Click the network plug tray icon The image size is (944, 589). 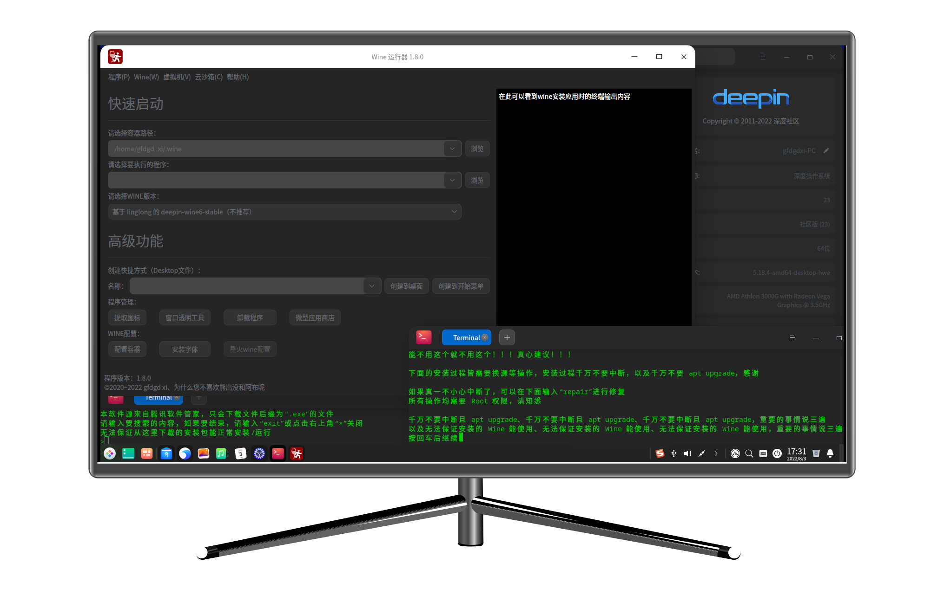click(x=702, y=453)
